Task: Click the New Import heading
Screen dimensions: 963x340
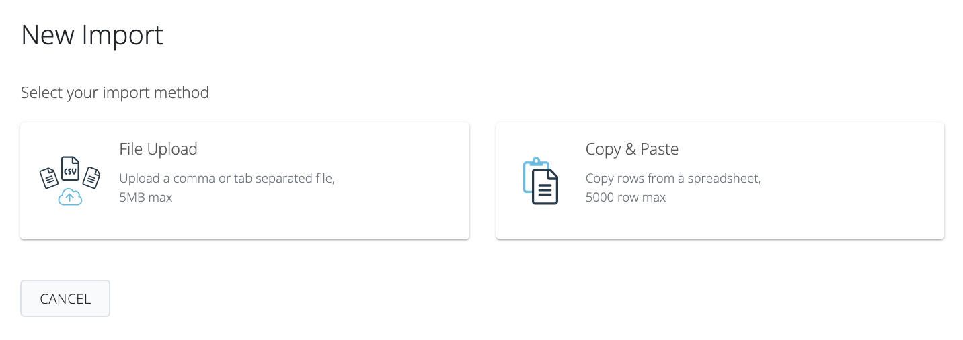Action: point(92,36)
